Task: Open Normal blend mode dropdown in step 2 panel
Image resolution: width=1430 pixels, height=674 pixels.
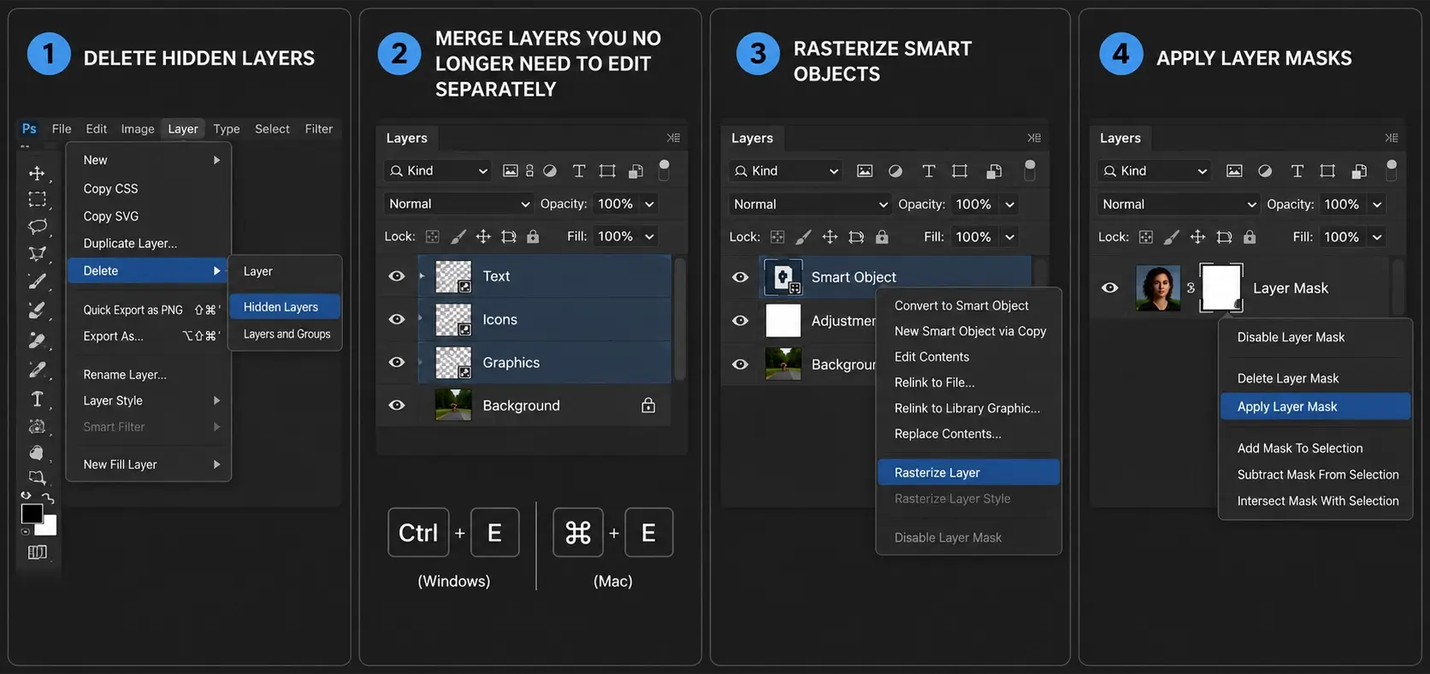Action: (x=459, y=204)
